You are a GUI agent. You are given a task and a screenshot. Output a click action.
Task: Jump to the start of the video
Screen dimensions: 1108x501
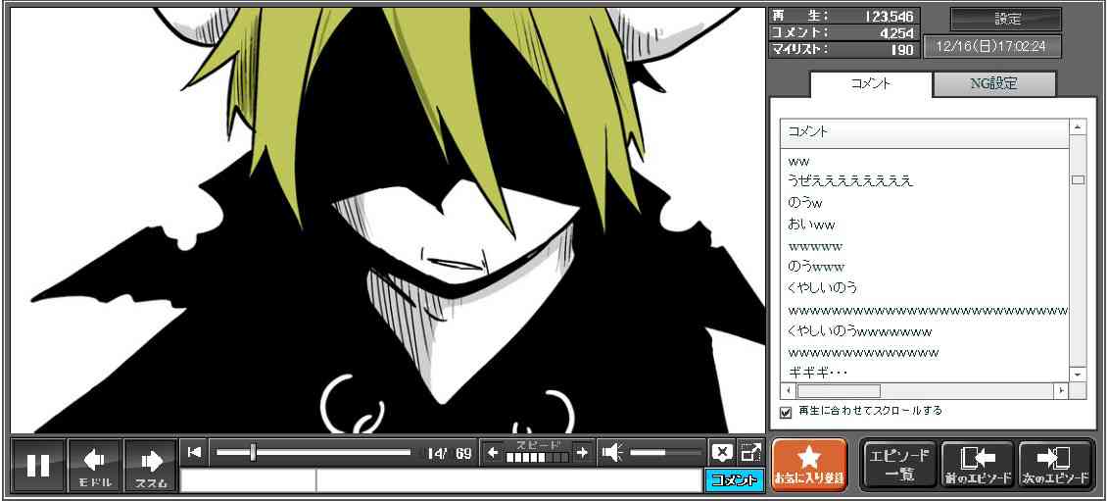click(195, 452)
